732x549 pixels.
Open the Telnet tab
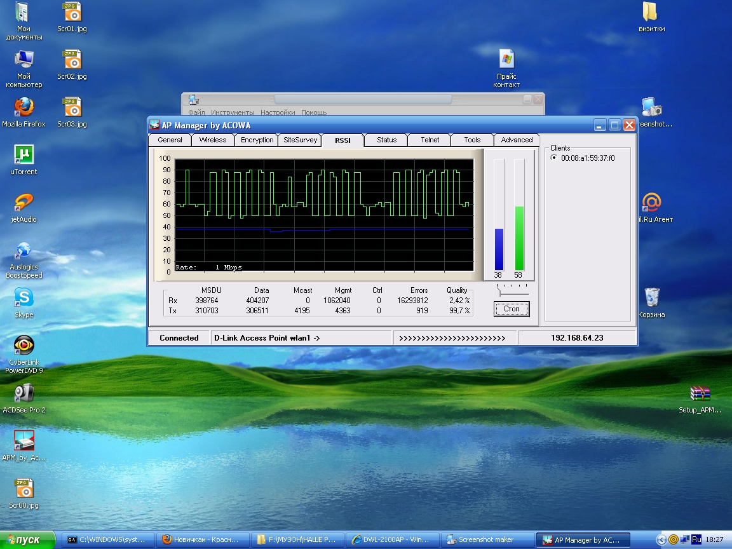(430, 140)
